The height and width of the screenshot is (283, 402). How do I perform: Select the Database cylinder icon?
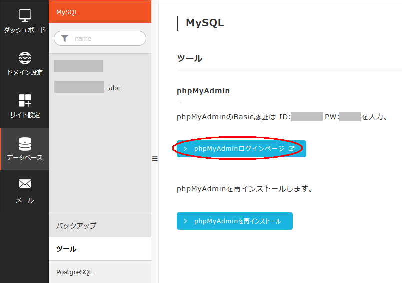(x=25, y=144)
